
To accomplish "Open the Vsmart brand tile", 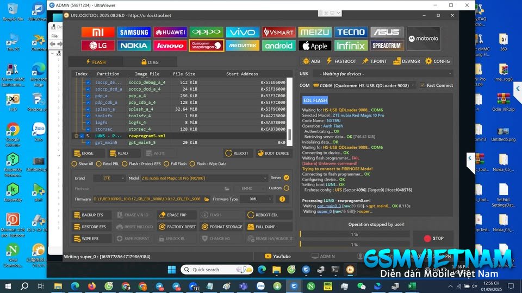I will (x=278, y=32).
